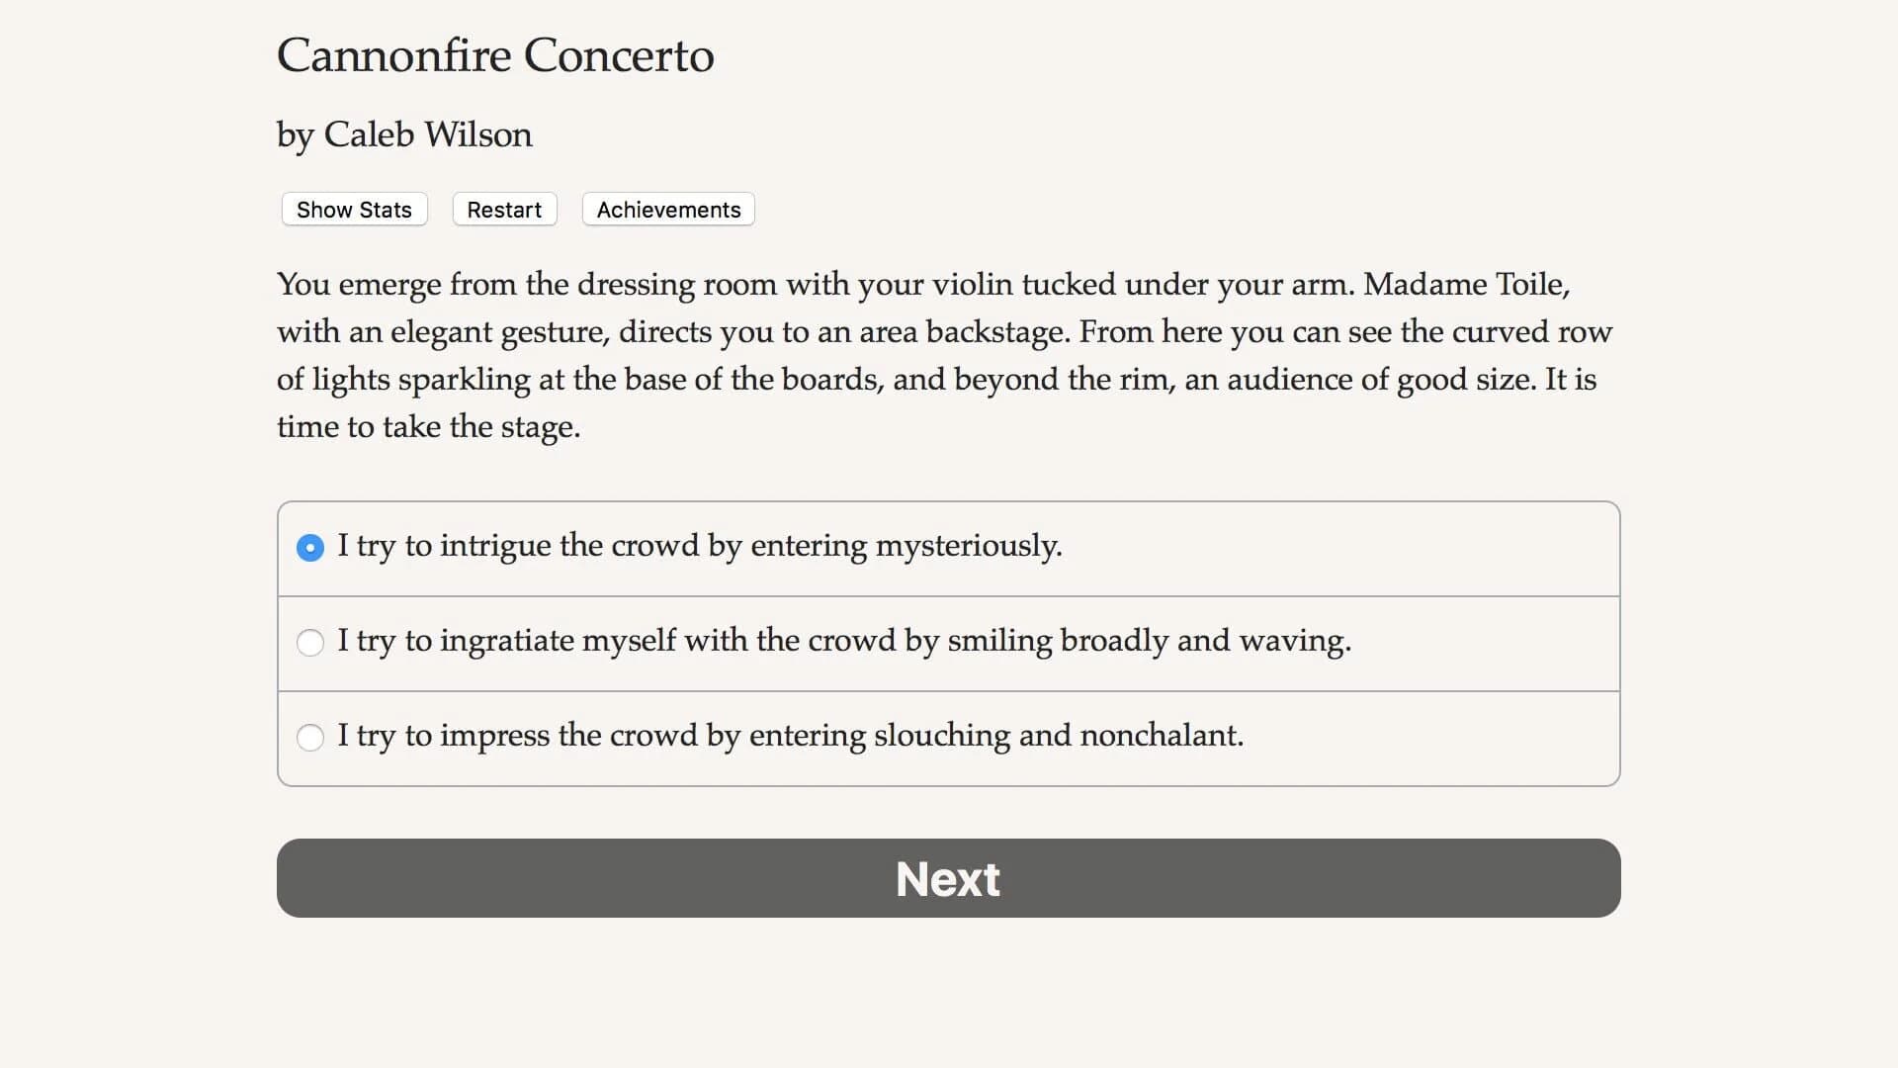This screenshot has height=1068, width=1898.
Task: Click the story paragraph about Madame Toile
Action: tap(939, 354)
